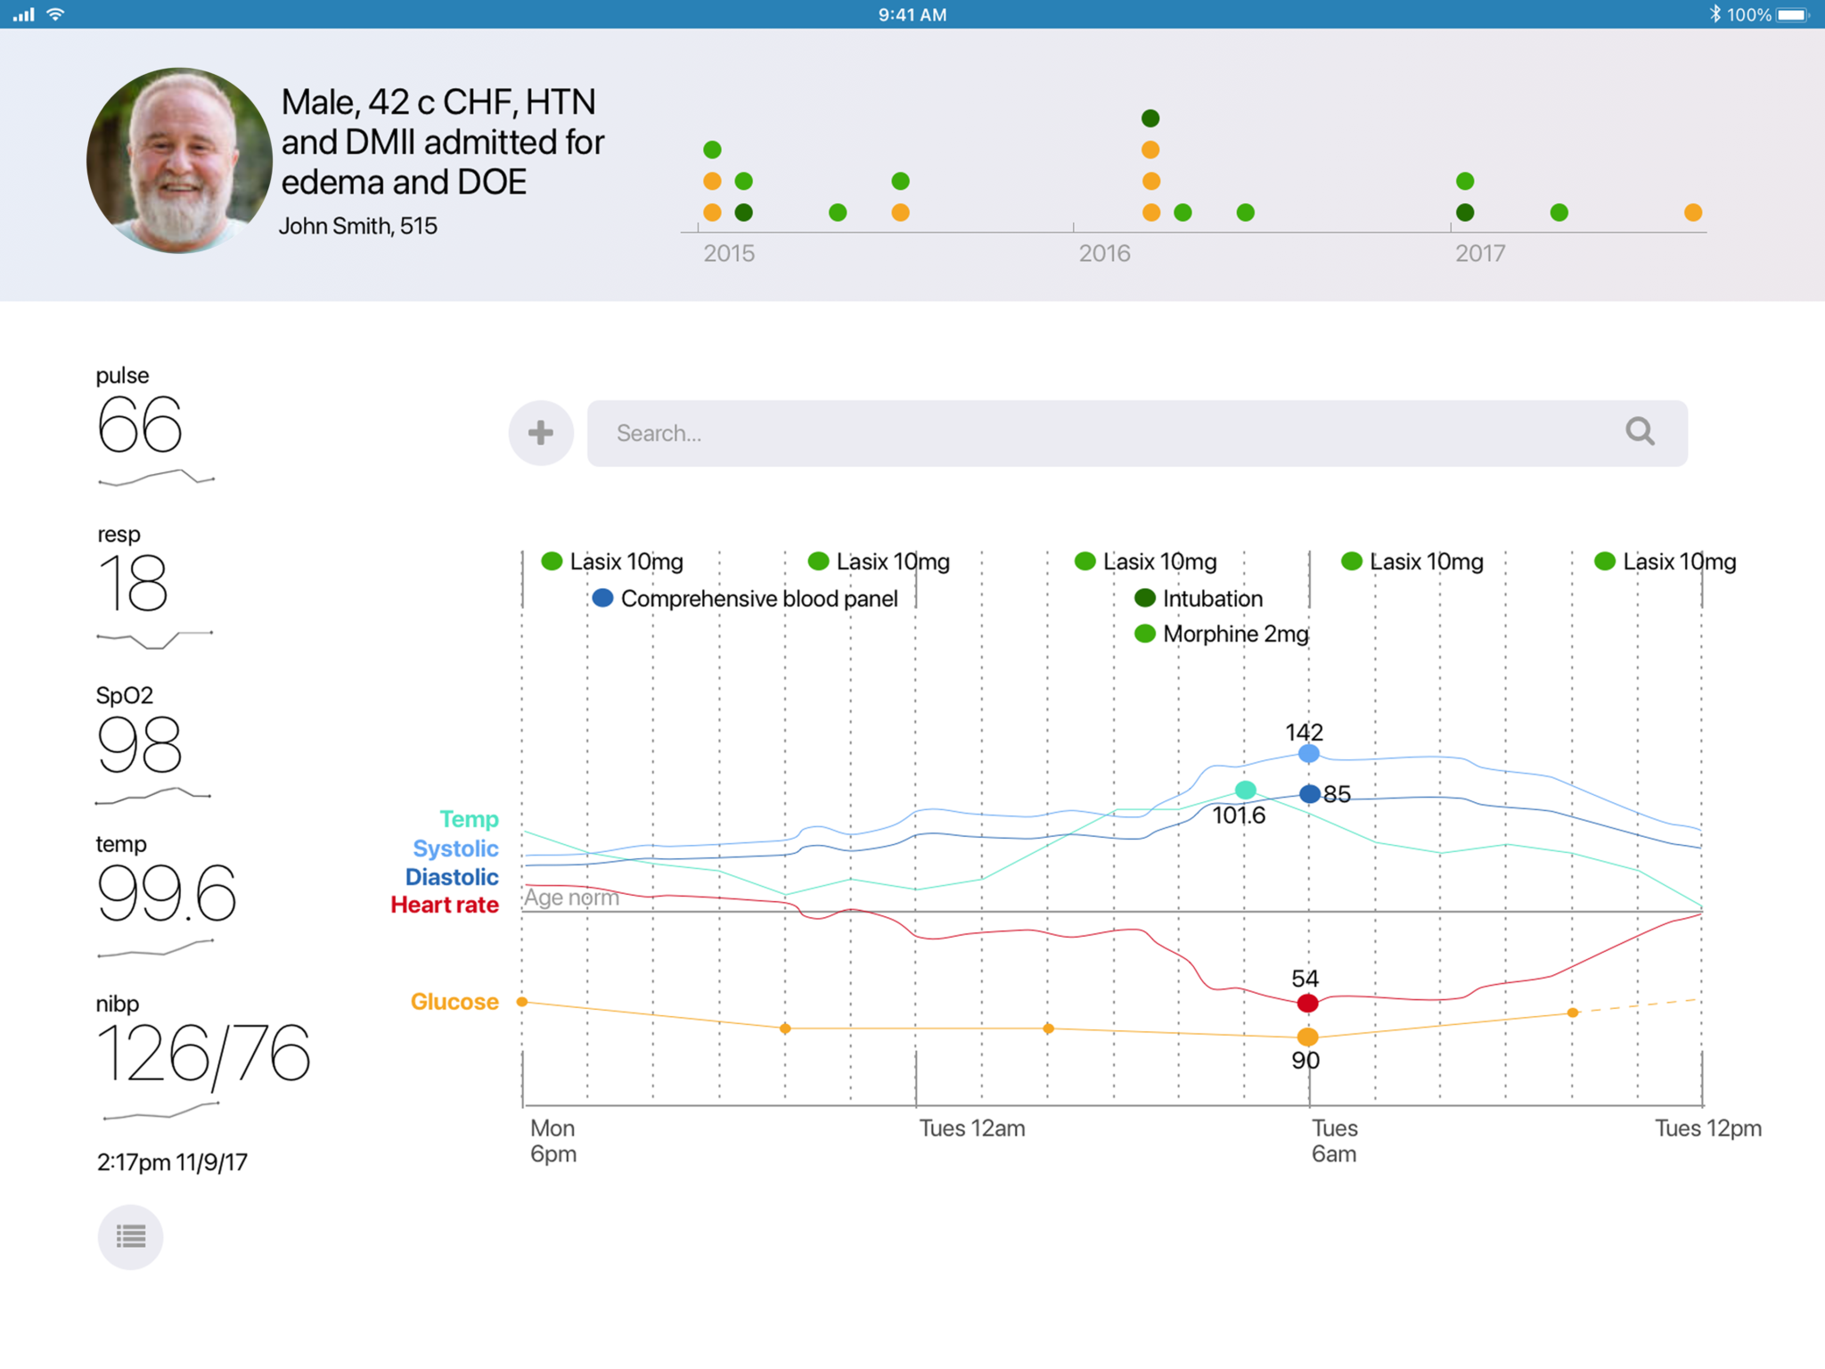Click the Intubation event dot
Image resolution: width=1825 pixels, height=1369 pixels.
pos(1145,598)
